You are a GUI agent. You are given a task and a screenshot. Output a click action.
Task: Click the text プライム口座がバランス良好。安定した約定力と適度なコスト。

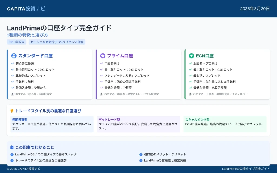pos(138,126)
